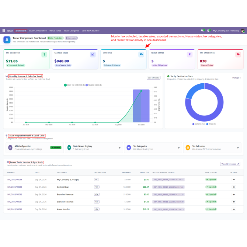Click the 870 tax categories value
Image resolution: width=247 pixels, height=247 pixels.
[203, 61]
